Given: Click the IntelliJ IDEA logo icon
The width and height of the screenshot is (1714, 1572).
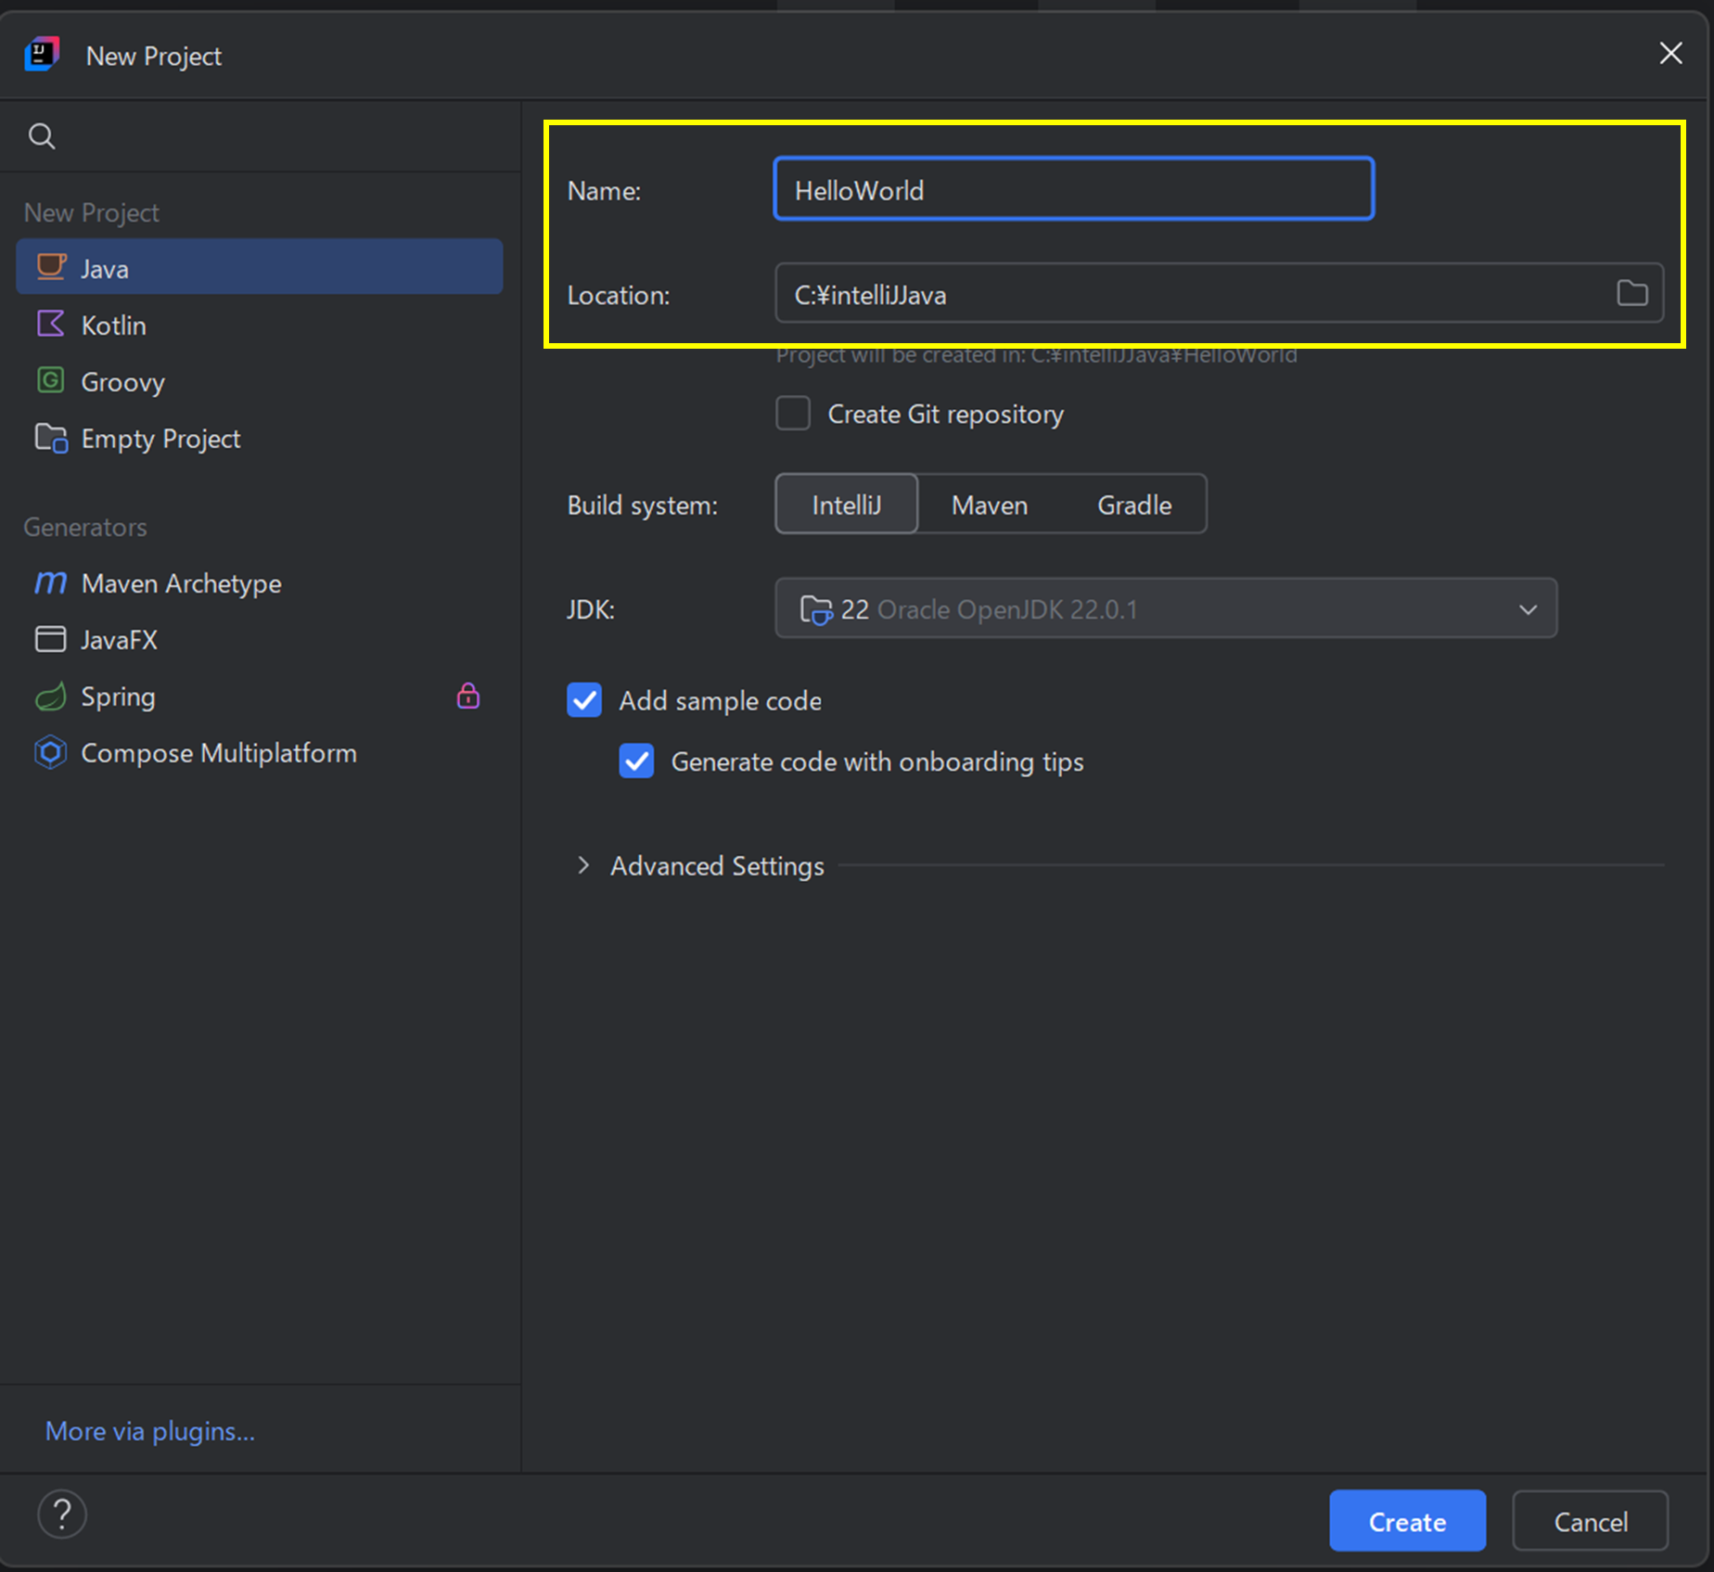Looking at the screenshot, I should point(42,55).
